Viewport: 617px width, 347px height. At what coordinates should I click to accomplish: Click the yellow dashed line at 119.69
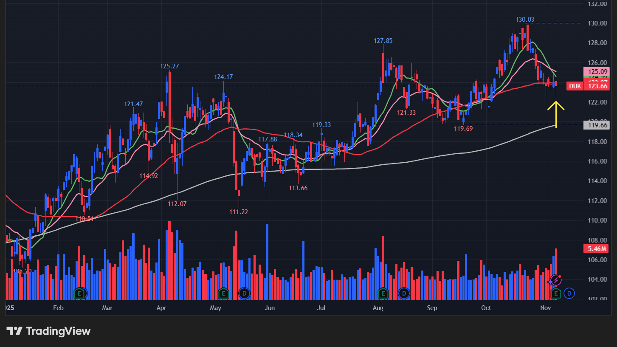pos(510,125)
